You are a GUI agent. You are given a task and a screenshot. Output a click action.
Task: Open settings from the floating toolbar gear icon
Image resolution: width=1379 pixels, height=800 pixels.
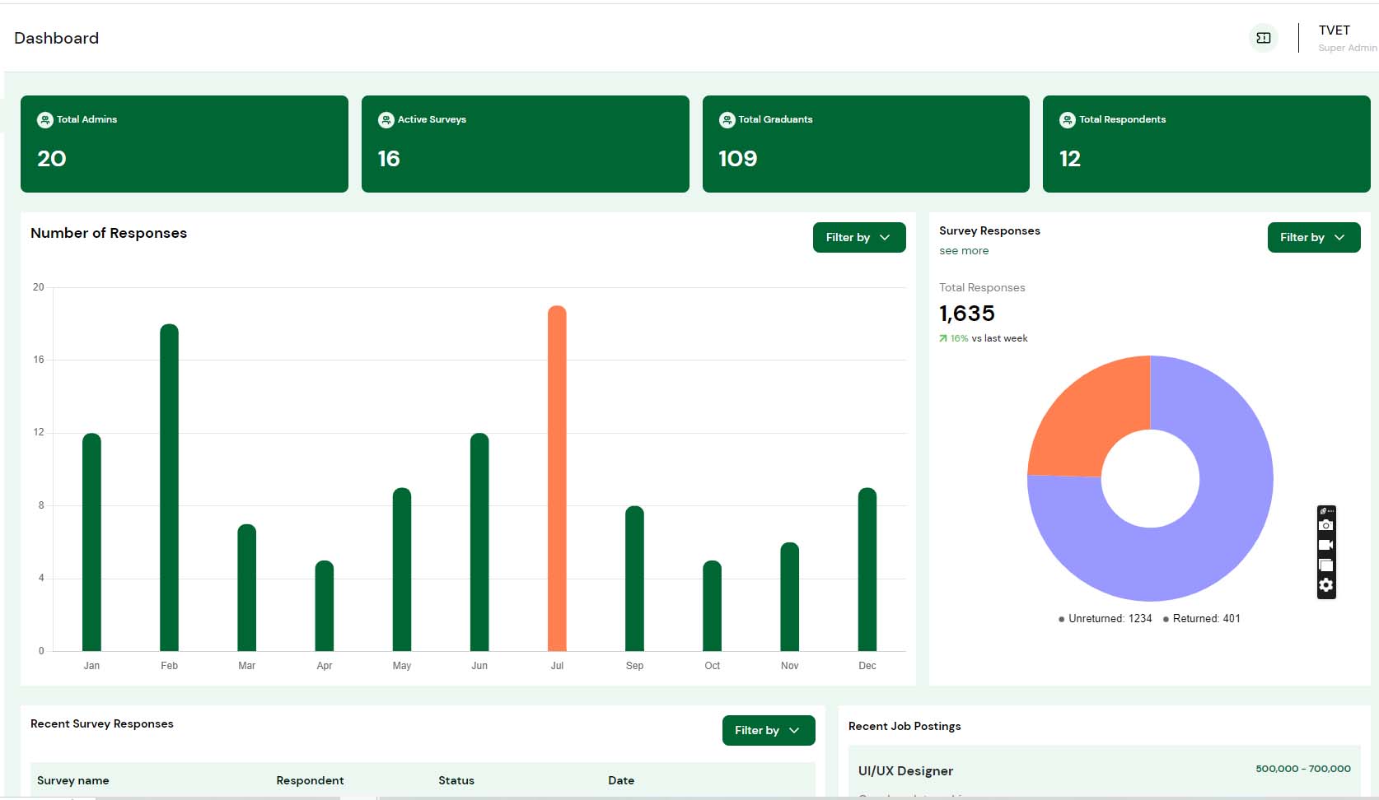[1326, 585]
